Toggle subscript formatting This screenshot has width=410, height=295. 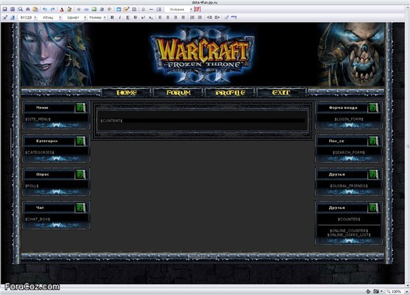(x=151, y=17)
